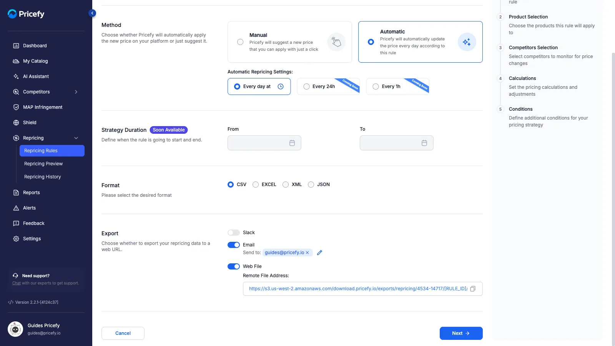
Task: Click Version 2.2.1-[4124c37] text
Action: 37,302
